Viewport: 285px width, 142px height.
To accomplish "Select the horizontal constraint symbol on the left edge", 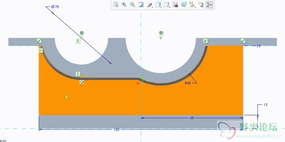I will [41, 50].
